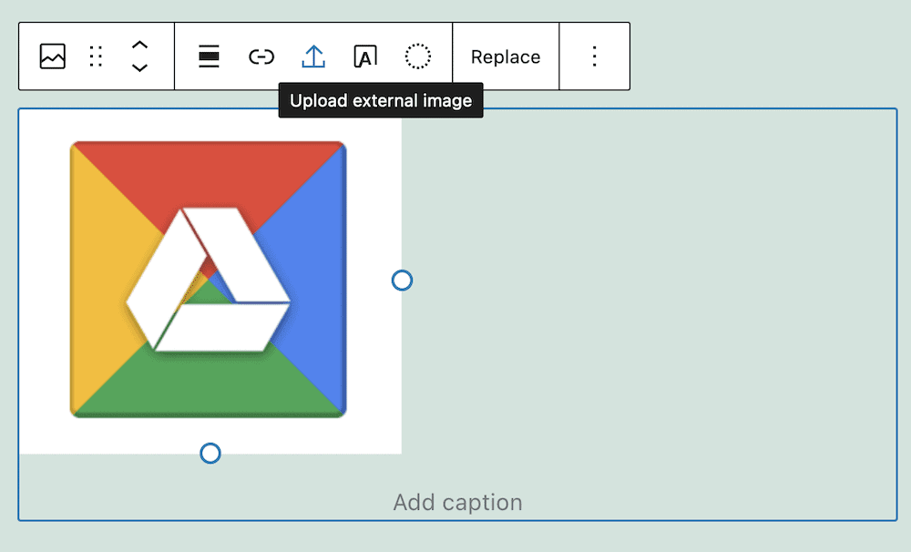Click the right-side image resize handle
The image size is (911, 552).
coord(402,281)
